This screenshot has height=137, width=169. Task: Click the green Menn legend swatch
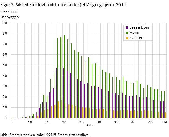pyautogui.click(x=127, y=33)
